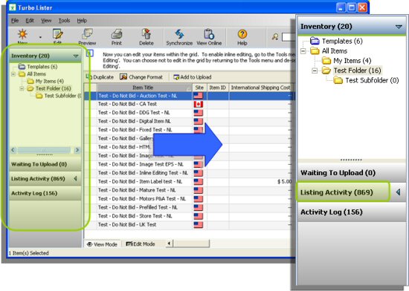
Task: Open the Tools menu
Action: click(x=64, y=21)
